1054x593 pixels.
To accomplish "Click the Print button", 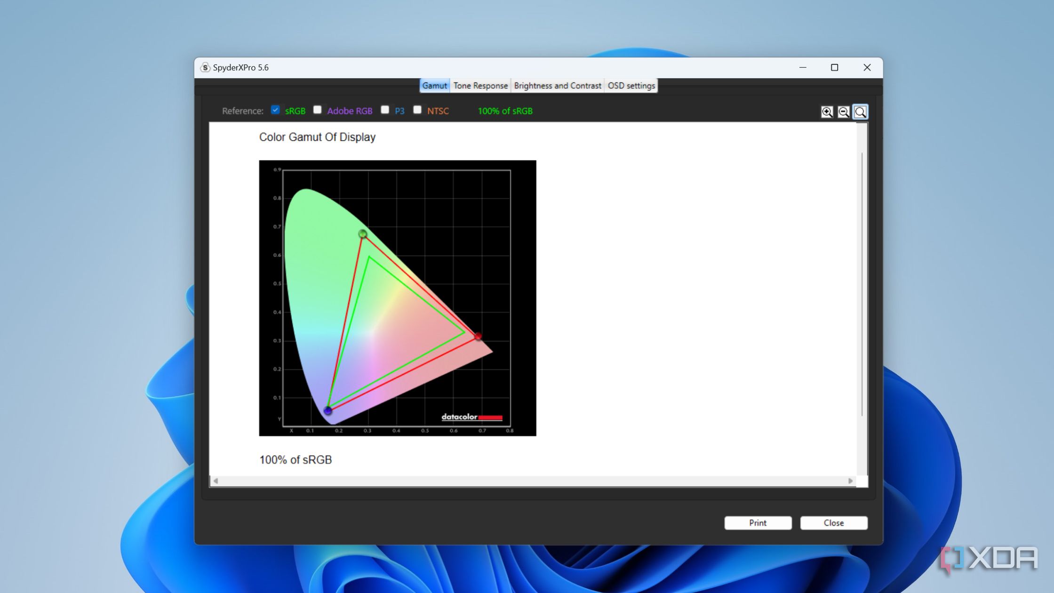I will pyautogui.click(x=758, y=523).
